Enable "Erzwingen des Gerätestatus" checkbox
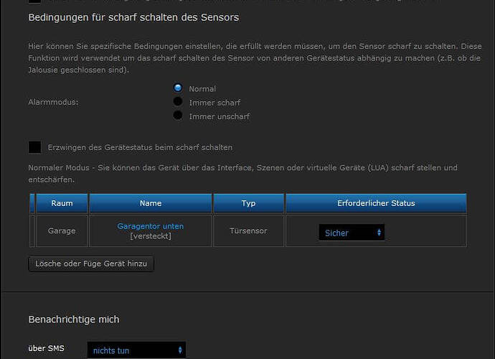Image resolution: width=495 pixels, height=359 pixels. pyautogui.click(x=34, y=147)
